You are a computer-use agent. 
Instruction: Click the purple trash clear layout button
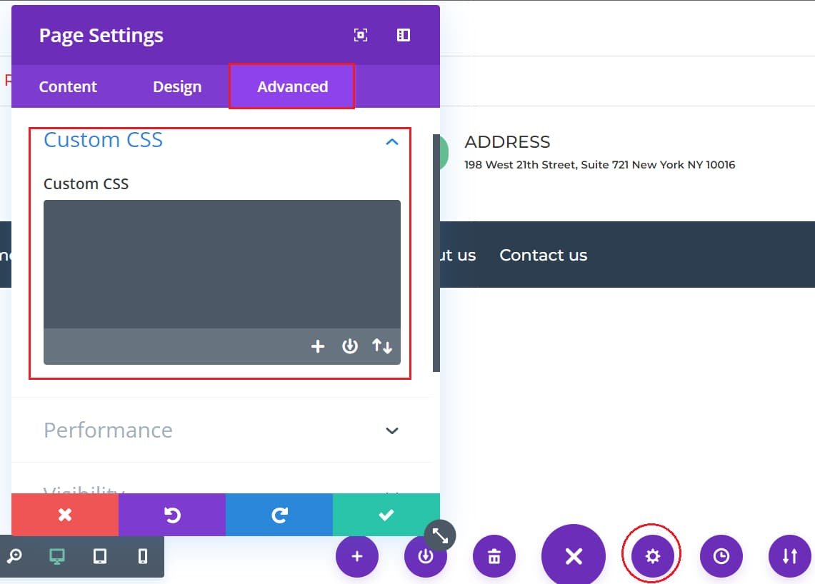point(494,556)
